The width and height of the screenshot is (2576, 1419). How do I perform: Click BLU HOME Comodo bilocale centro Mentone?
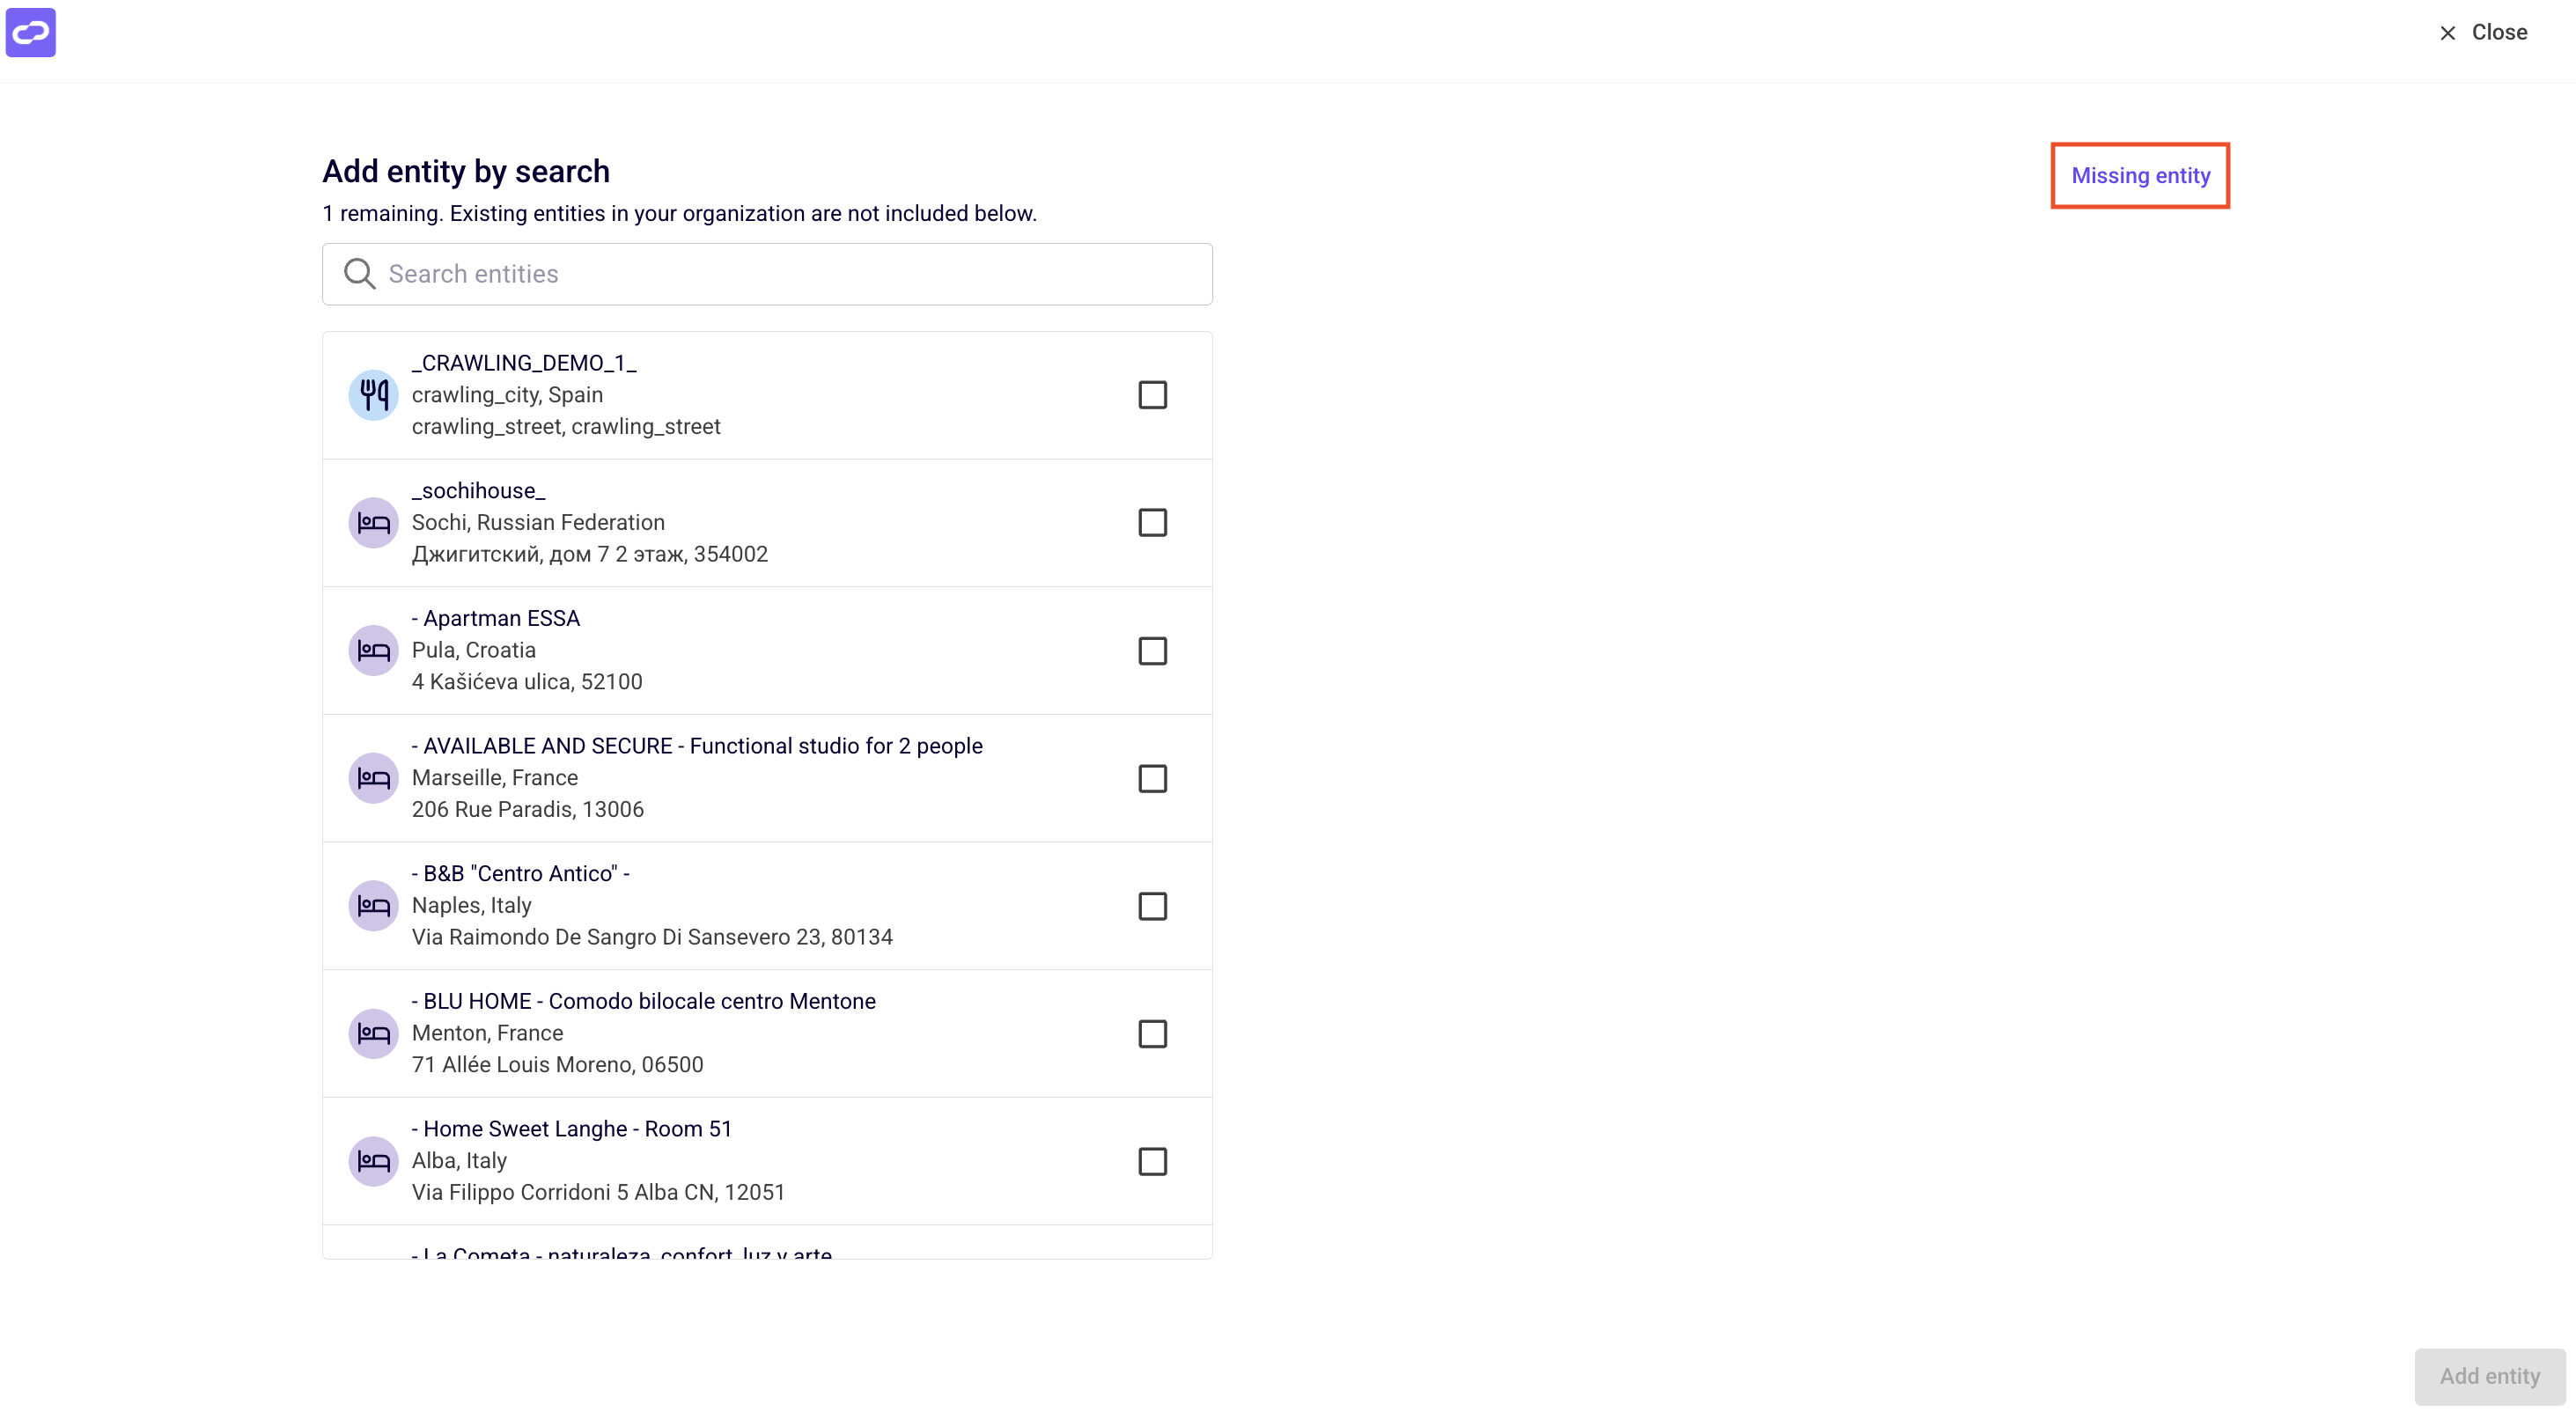[x=643, y=1001]
